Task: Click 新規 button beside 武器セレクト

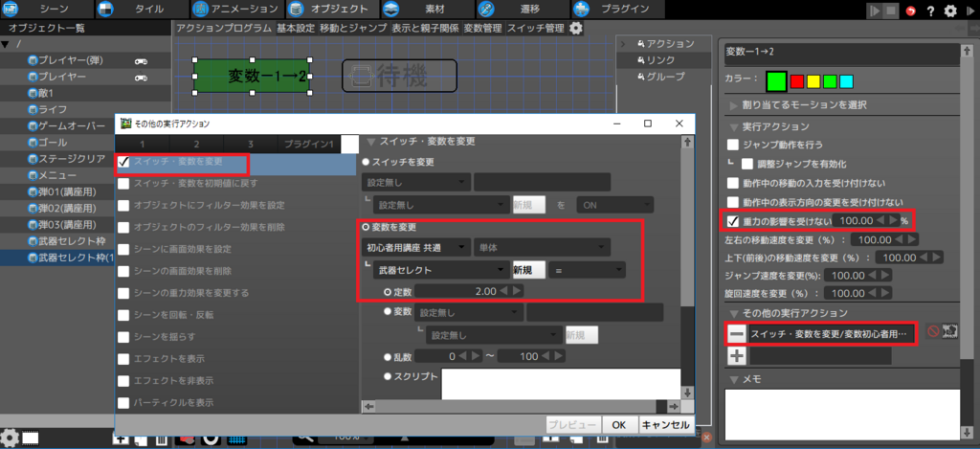Action: [528, 270]
